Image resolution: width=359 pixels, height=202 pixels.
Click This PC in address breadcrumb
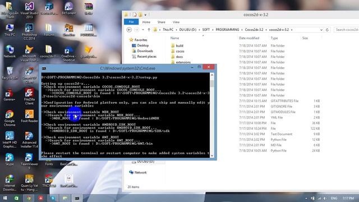(168, 30)
